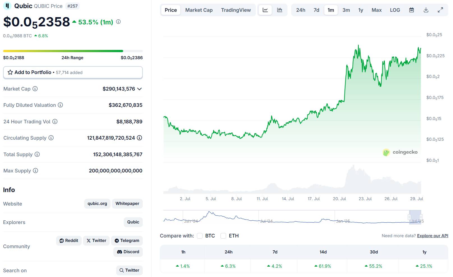Screen dimensions: 453x277
Task: Open Reddit community link
Action: (69, 241)
